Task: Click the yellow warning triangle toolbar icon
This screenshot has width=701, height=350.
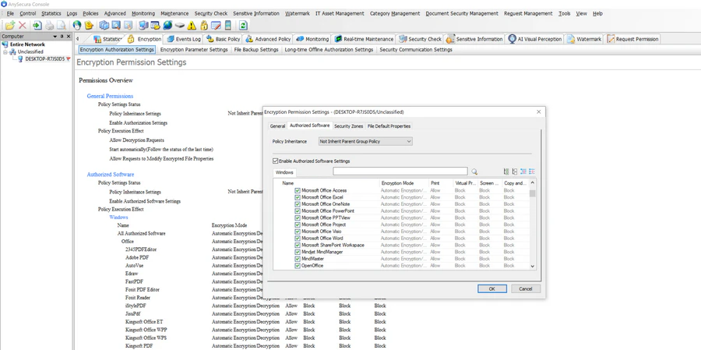Action: [x=192, y=26]
